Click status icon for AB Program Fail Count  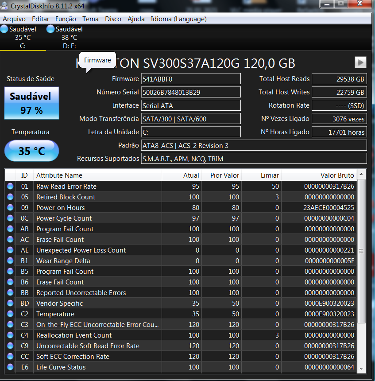(10, 229)
